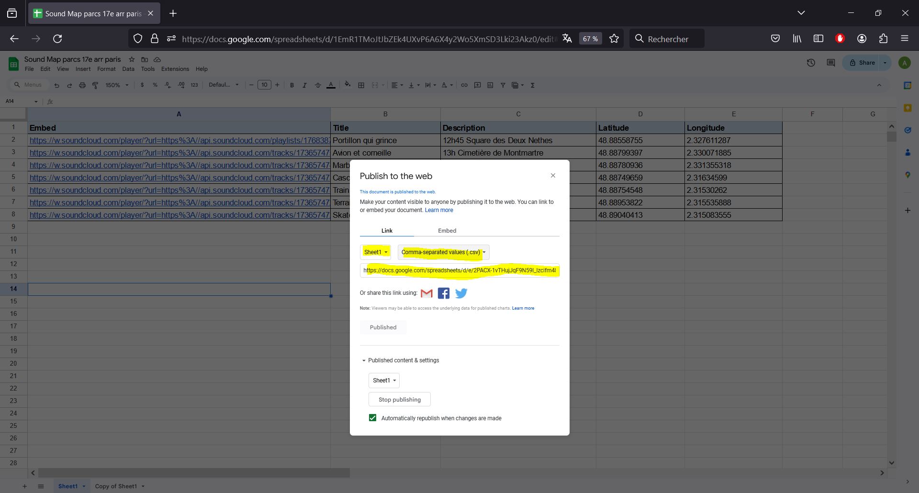Click the Undo icon in toolbar
919x493 pixels.
coord(56,85)
